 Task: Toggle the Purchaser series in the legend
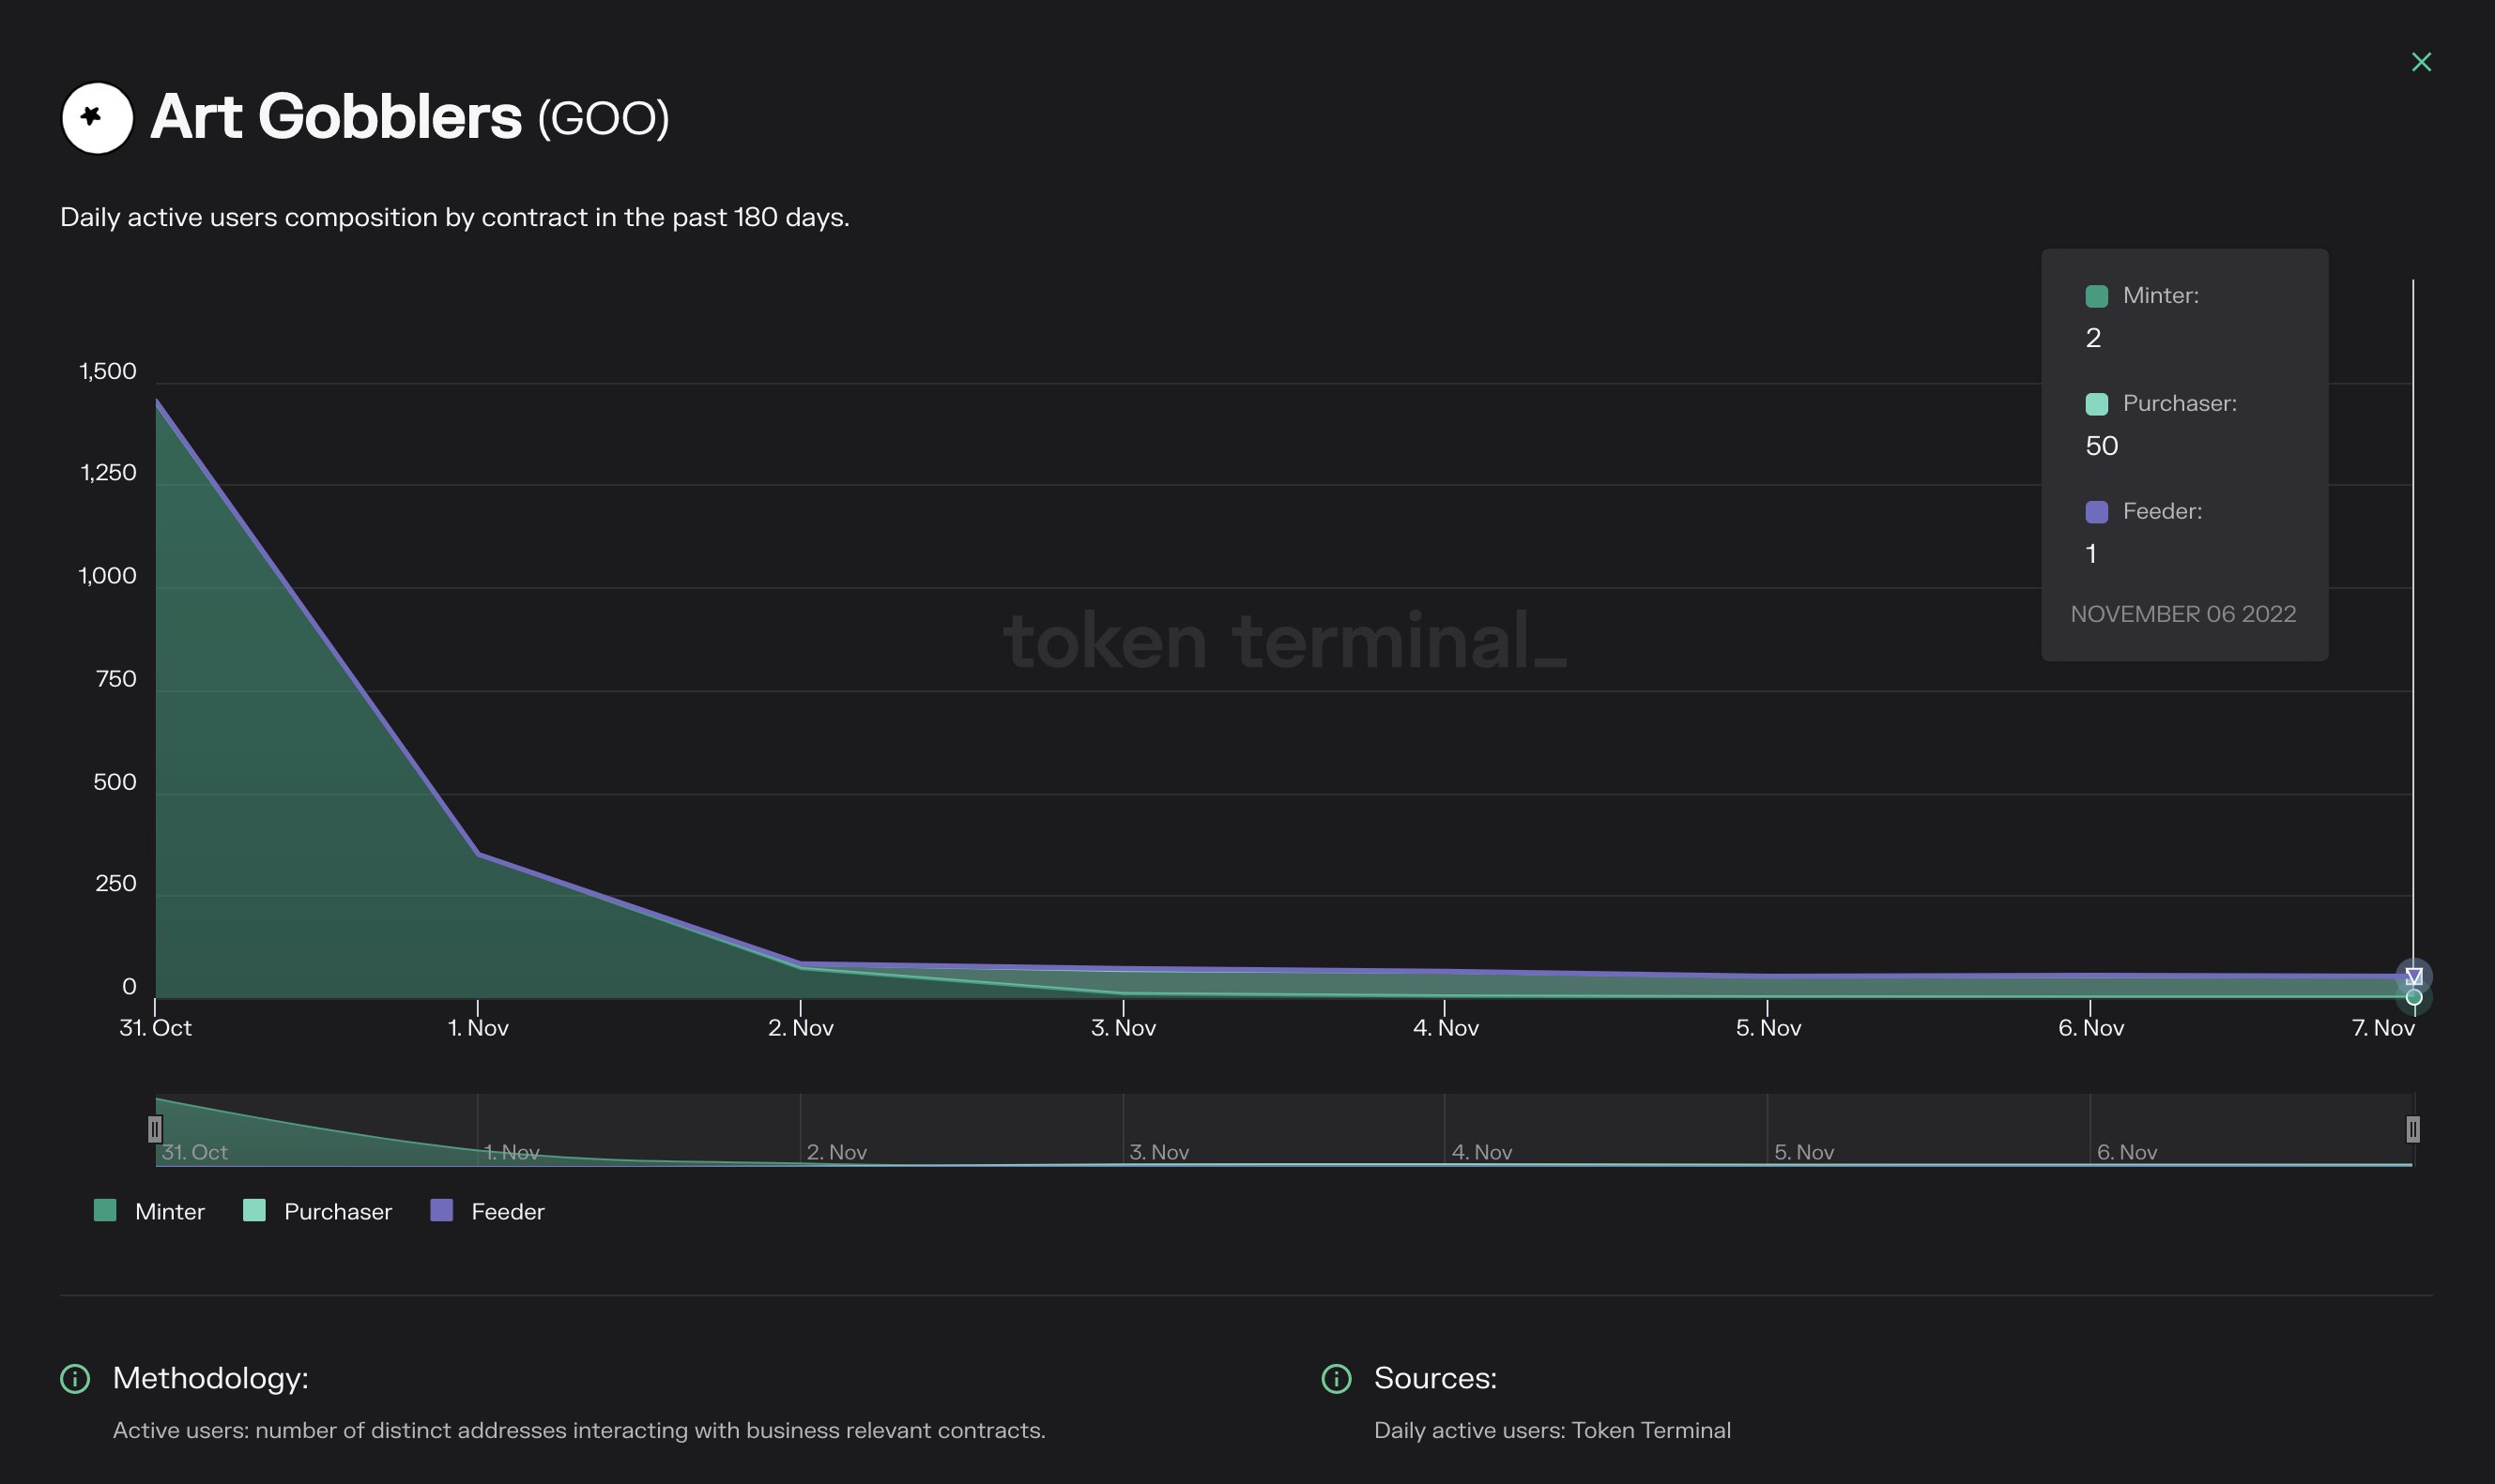(318, 1211)
